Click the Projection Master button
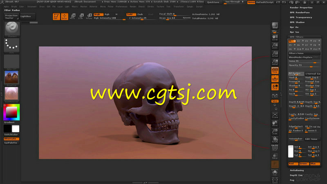Image resolution: width=327 pixels, height=184 pixels. click(x=11, y=17)
